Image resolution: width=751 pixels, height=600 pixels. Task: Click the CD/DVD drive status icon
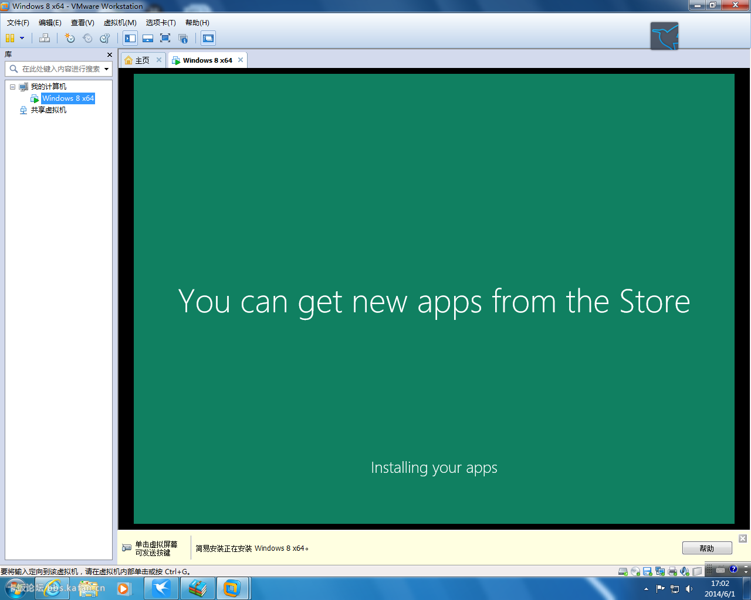[635, 571]
